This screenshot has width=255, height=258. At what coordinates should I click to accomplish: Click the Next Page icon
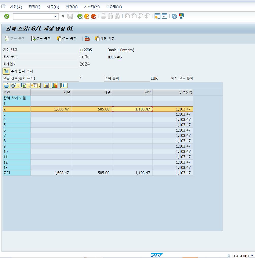tap(141, 16)
